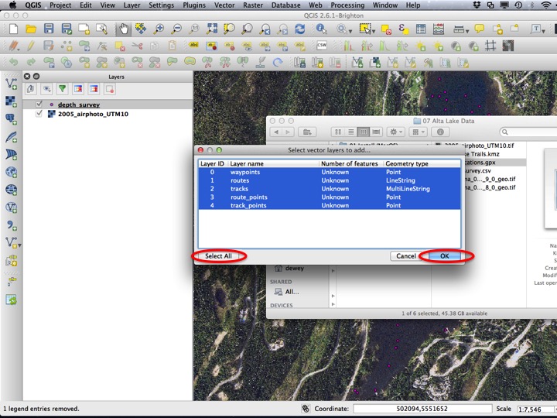557x418 pixels.
Task: Click Add Vector Layer sidebar icon
Action: (12, 84)
